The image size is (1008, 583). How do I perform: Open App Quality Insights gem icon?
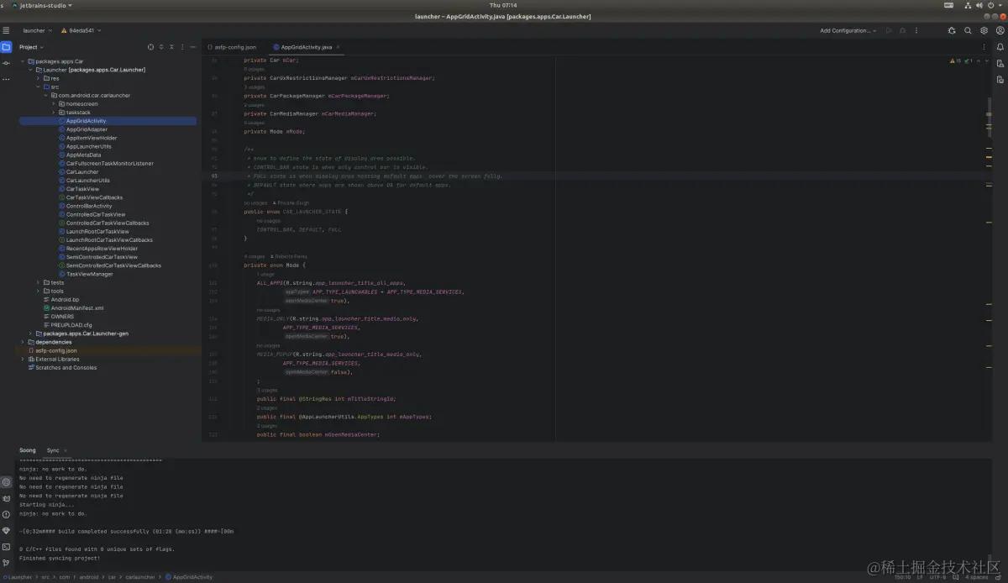[6, 530]
